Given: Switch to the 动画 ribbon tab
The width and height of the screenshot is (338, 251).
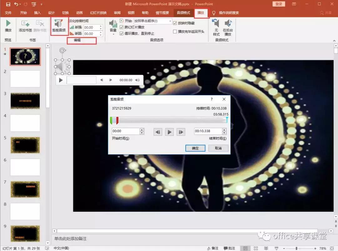Looking at the screenshot, I should coord(79,13).
